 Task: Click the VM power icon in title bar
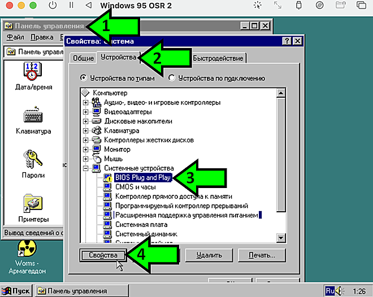tap(53, 5)
